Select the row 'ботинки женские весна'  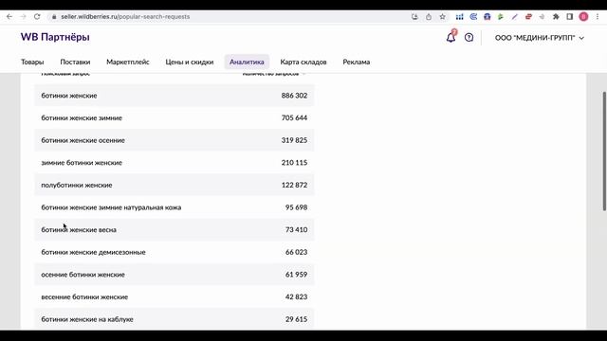pyautogui.click(x=175, y=229)
